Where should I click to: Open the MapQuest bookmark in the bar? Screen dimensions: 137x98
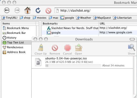click(102, 18)
